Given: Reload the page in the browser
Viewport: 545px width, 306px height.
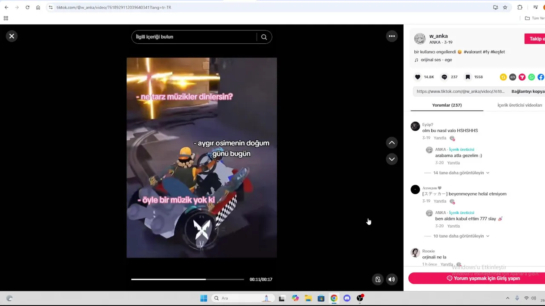Looking at the screenshot, I should coord(27,7).
